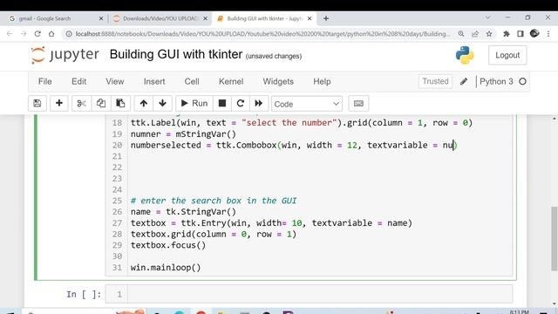Click the pencil edit mode icon
The image size is (558, 314).
click(464, 81)
